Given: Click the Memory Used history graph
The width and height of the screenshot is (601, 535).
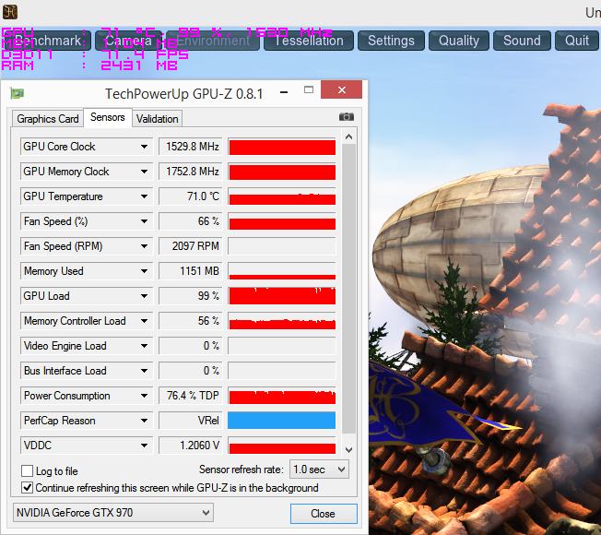Looking at the screenshot, I should point(282,271).
